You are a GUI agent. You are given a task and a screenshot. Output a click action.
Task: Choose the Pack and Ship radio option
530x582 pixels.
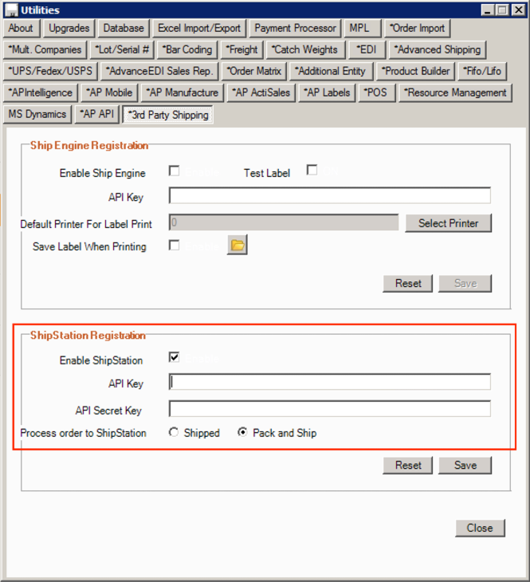pos(242,433)
